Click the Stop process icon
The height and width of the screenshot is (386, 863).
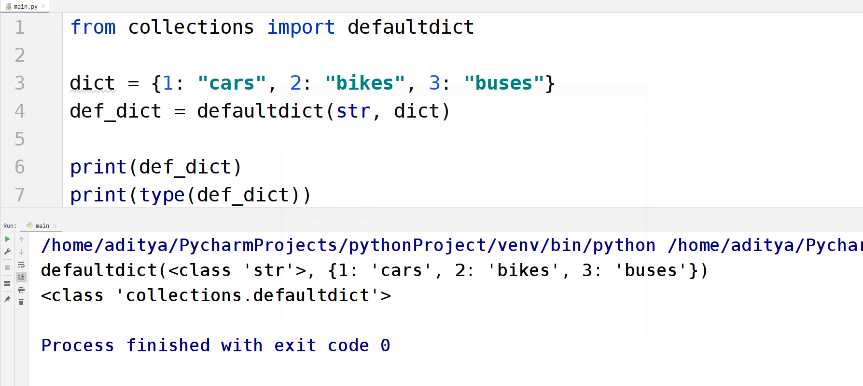7,266
